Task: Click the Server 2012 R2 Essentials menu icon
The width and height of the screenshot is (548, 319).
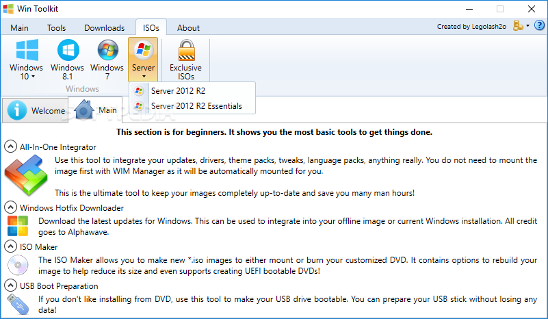Action: [139, 106]
